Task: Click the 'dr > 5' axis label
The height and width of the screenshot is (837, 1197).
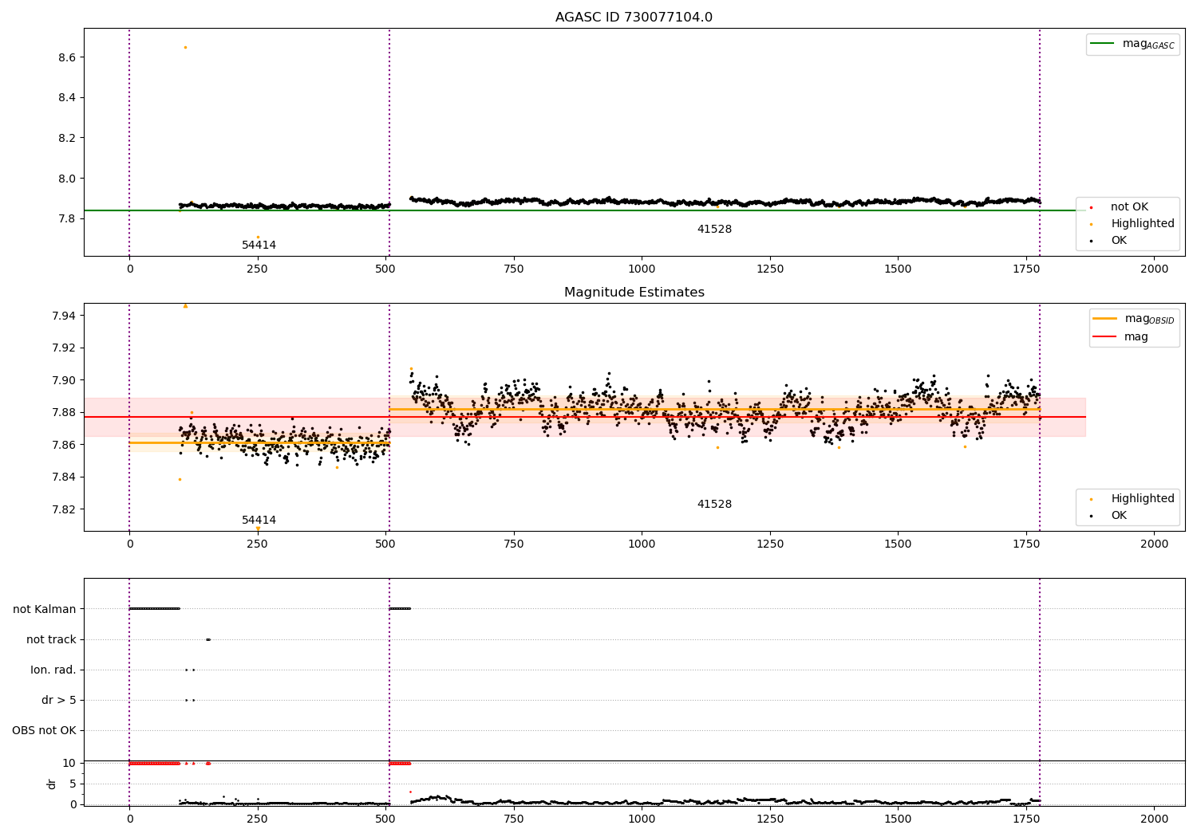Action: pyautogui.click(x=59, y=701)
